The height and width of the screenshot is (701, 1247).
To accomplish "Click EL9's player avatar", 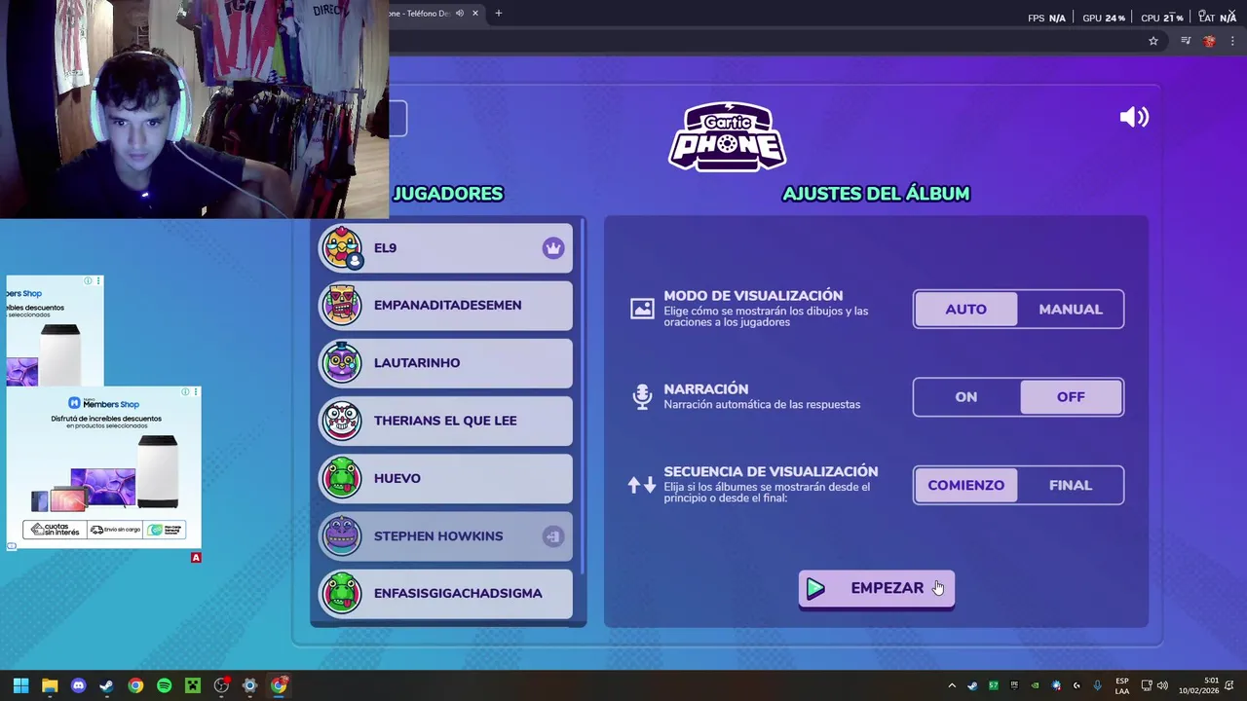I will tap(342, 247).
